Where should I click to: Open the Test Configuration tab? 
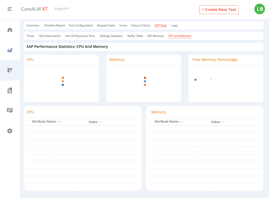pyautogui.click(x=81, y=25)
